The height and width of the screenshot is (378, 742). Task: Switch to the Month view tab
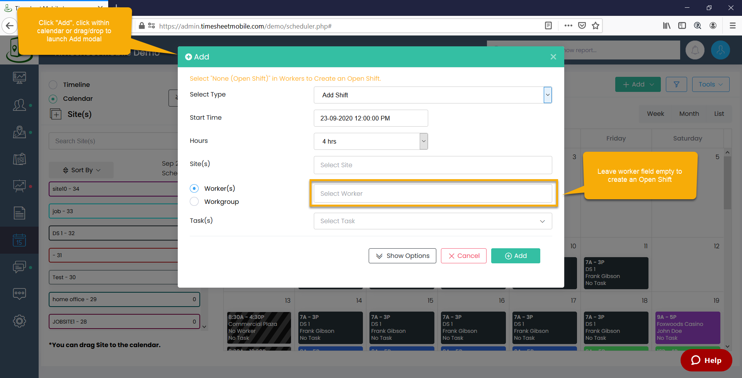click(689, 114)
